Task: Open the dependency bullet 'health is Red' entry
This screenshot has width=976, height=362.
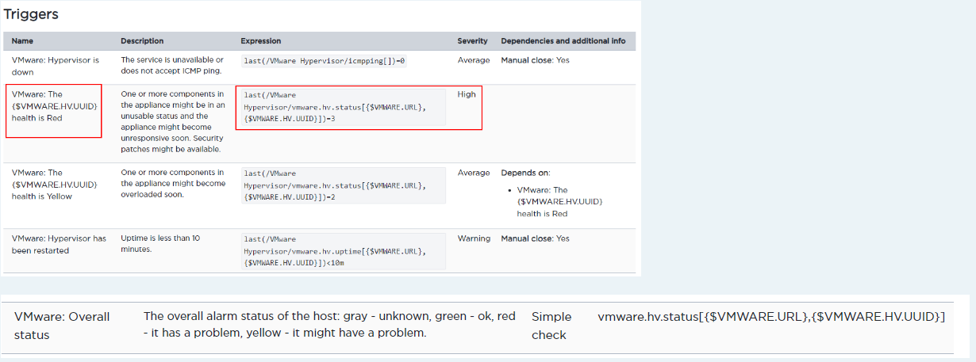Action: tap(559, 201)
